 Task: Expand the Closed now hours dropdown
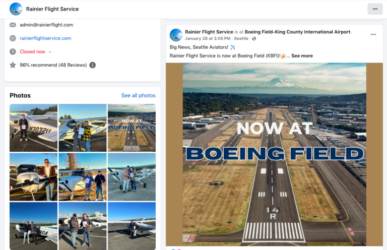click(x=50, y=52)
